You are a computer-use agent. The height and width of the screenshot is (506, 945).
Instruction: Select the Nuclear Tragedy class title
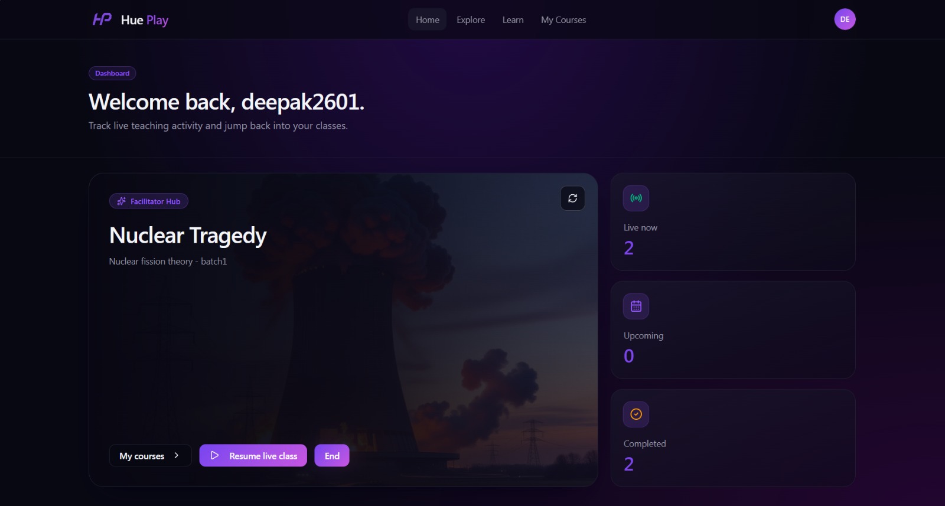coord(188,236)
